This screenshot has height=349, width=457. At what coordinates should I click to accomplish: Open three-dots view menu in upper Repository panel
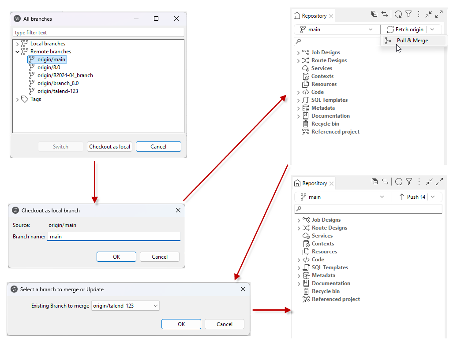pos(419,14)
